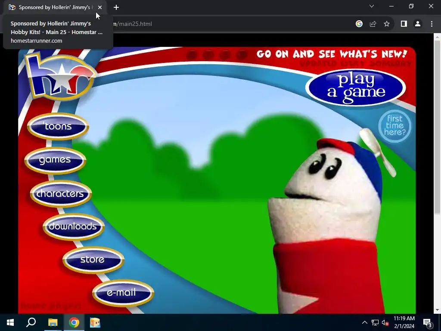
Task: Click the first dark red what's new dot
Action: [x=192, y=55]
